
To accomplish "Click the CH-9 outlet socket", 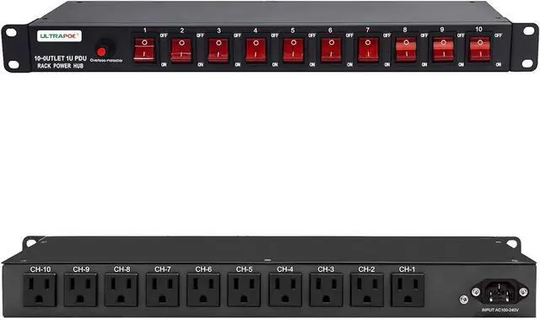I will click(81, 290).
